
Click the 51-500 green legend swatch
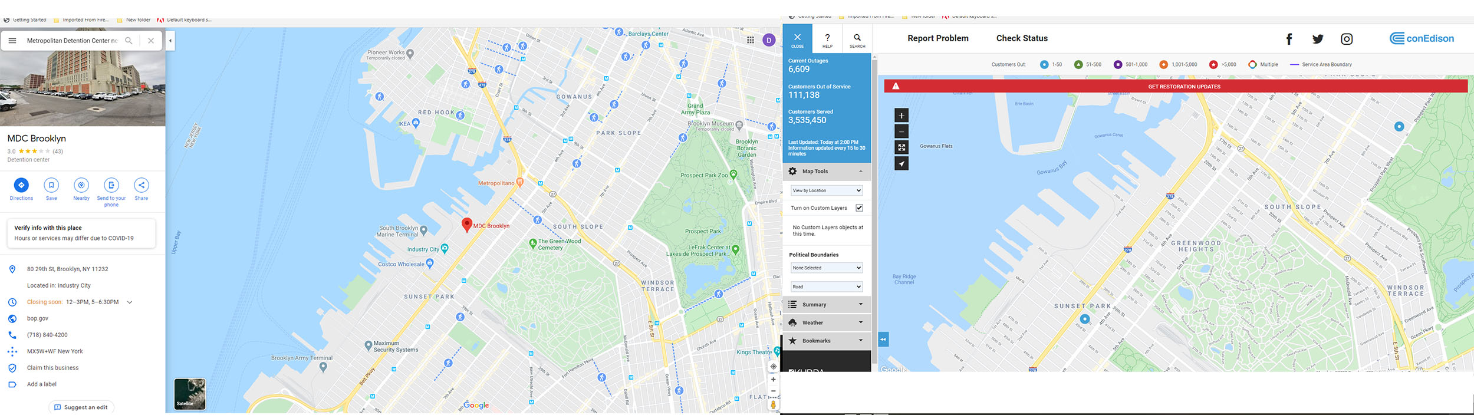click(1078, 65)
